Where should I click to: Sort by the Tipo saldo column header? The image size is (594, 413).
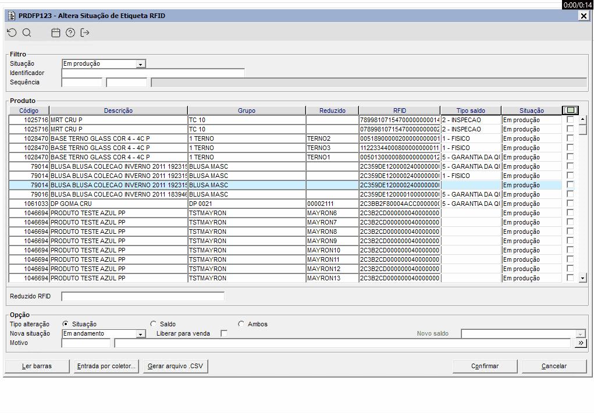click(x=471, y=111)
